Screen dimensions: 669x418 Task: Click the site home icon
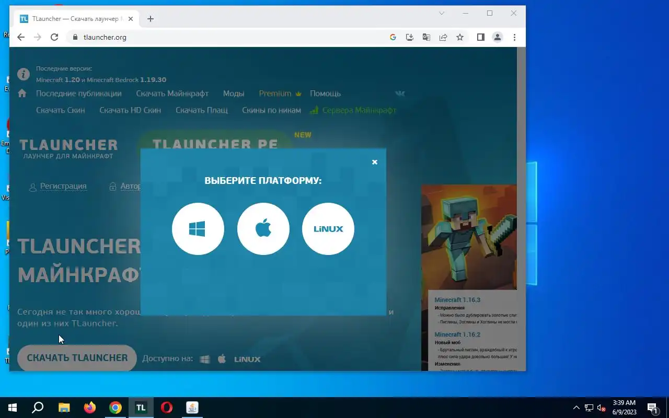22,93
